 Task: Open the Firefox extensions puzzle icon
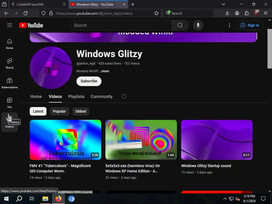tap(246, 13)
